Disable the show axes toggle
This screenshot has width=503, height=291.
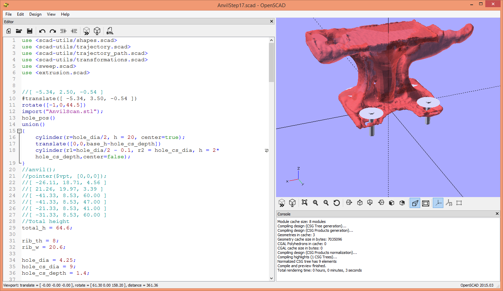click(x=438, y=203)
